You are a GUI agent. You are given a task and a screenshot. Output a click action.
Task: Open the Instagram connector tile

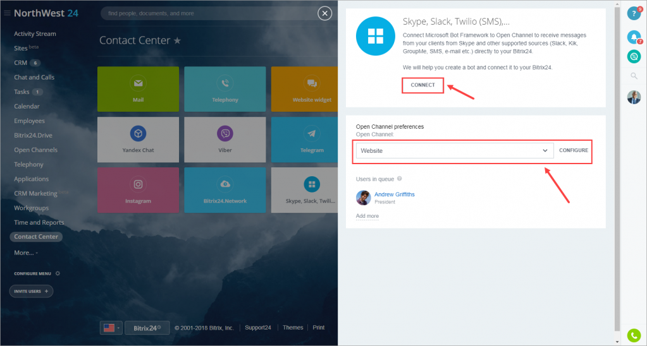tap(139, 190)
